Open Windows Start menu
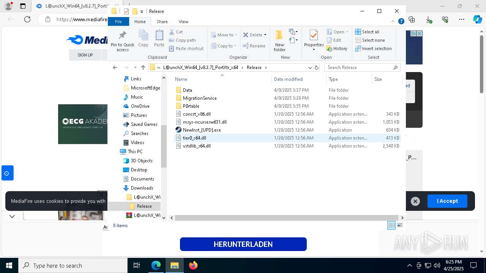 pyautogui.click(x=9, y=265)
